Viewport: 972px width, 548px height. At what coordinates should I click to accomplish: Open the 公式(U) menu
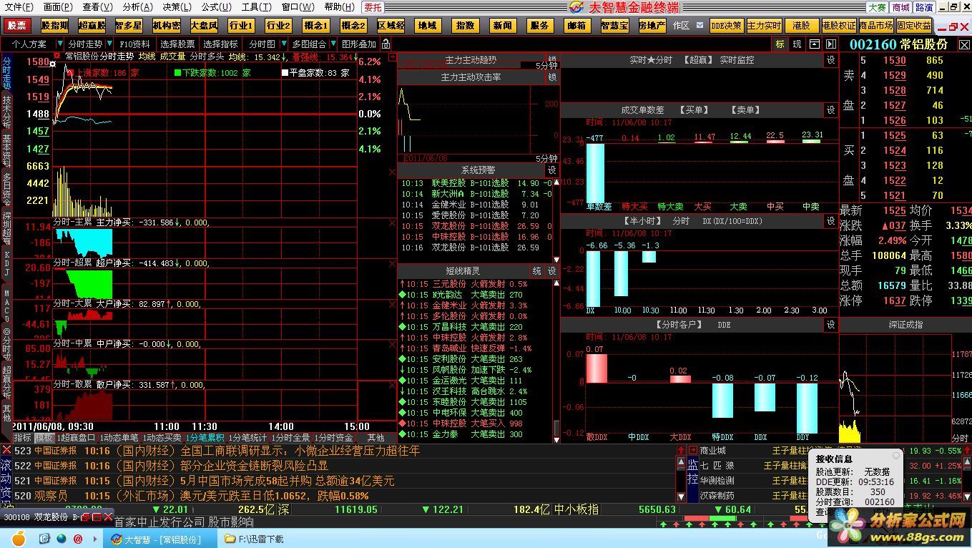pyautogui.click(x=216, y=7)
